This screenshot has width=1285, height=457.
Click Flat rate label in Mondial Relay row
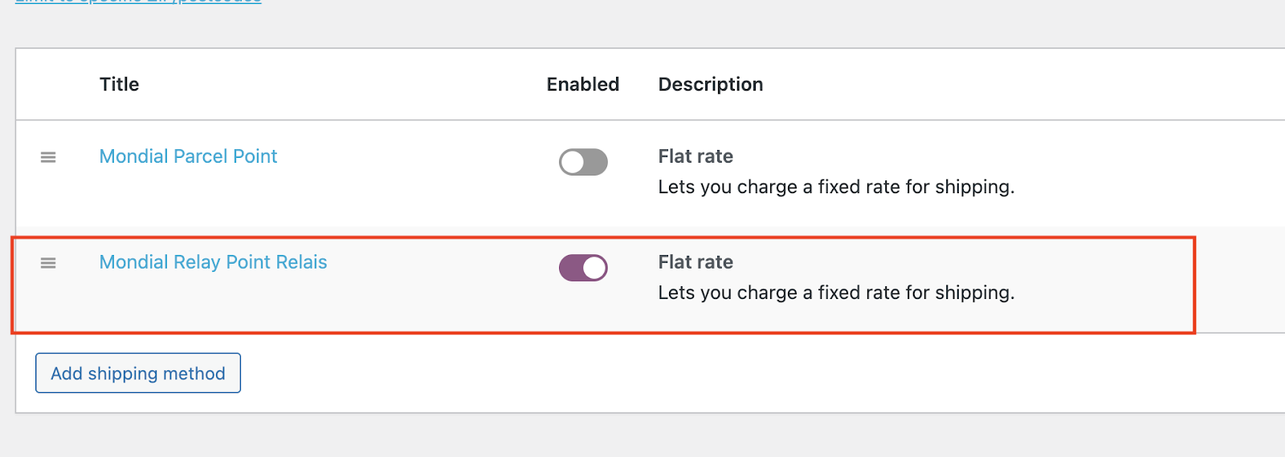pyautogui.click(x=696, y=262)
